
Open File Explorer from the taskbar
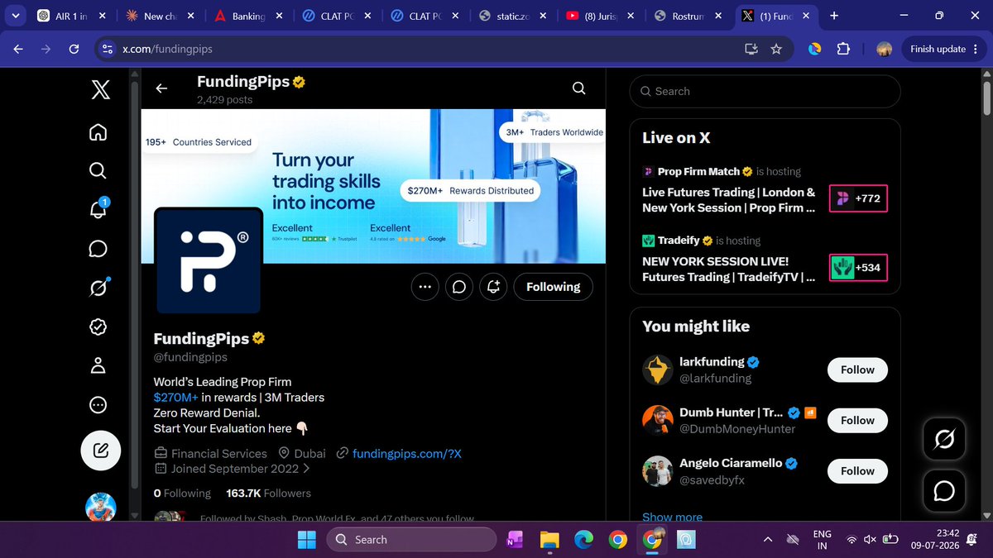[x=549, y=539]
